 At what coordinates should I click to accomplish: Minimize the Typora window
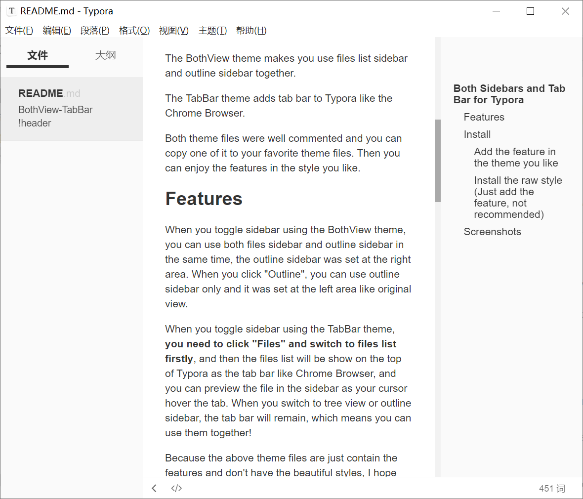[x=496, y=11]
